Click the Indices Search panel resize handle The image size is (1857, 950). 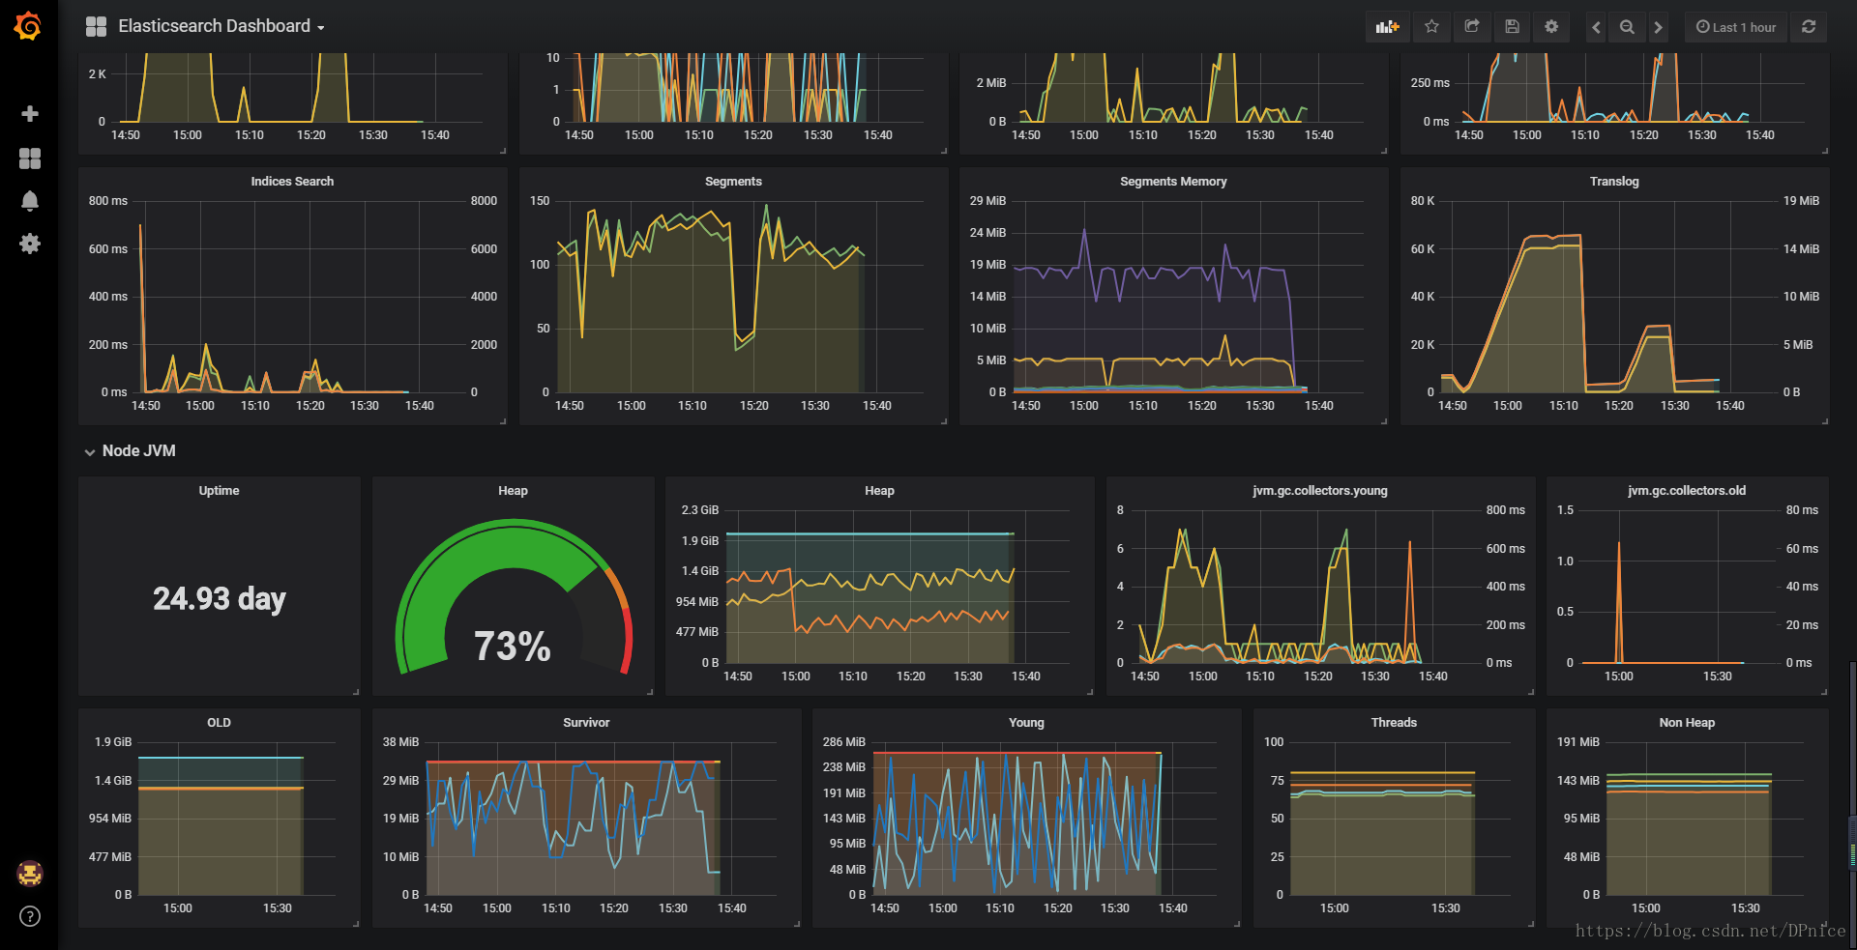coord(503,421)
